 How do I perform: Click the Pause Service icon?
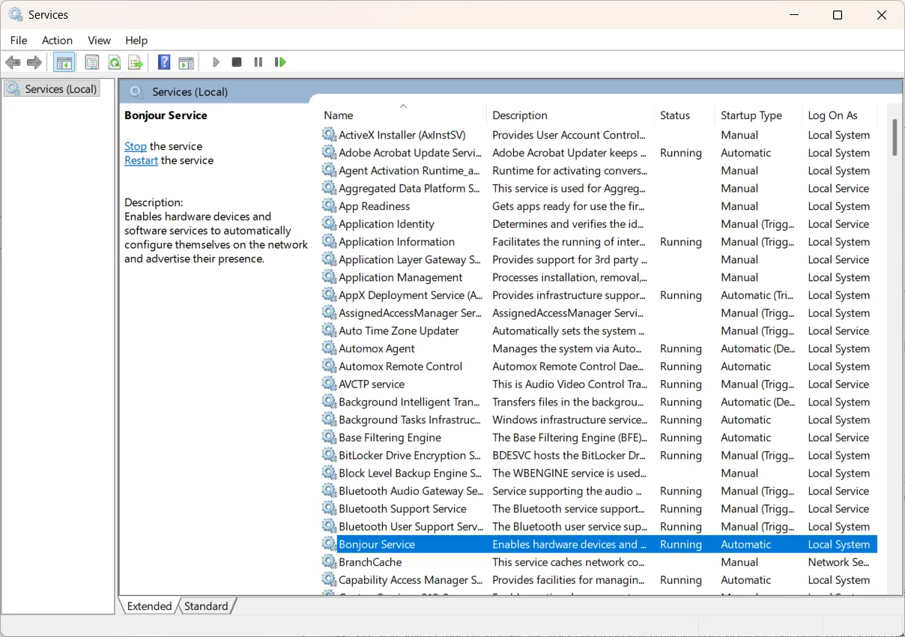(258, 62)
